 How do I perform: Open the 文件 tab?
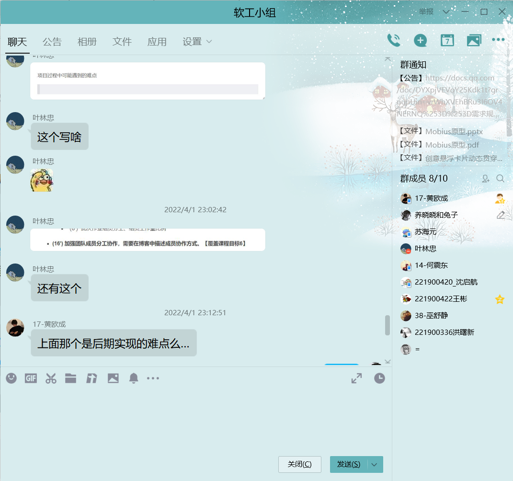122,42
